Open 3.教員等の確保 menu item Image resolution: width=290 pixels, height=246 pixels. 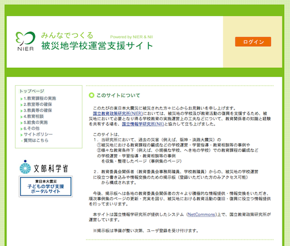click(38, 111)
